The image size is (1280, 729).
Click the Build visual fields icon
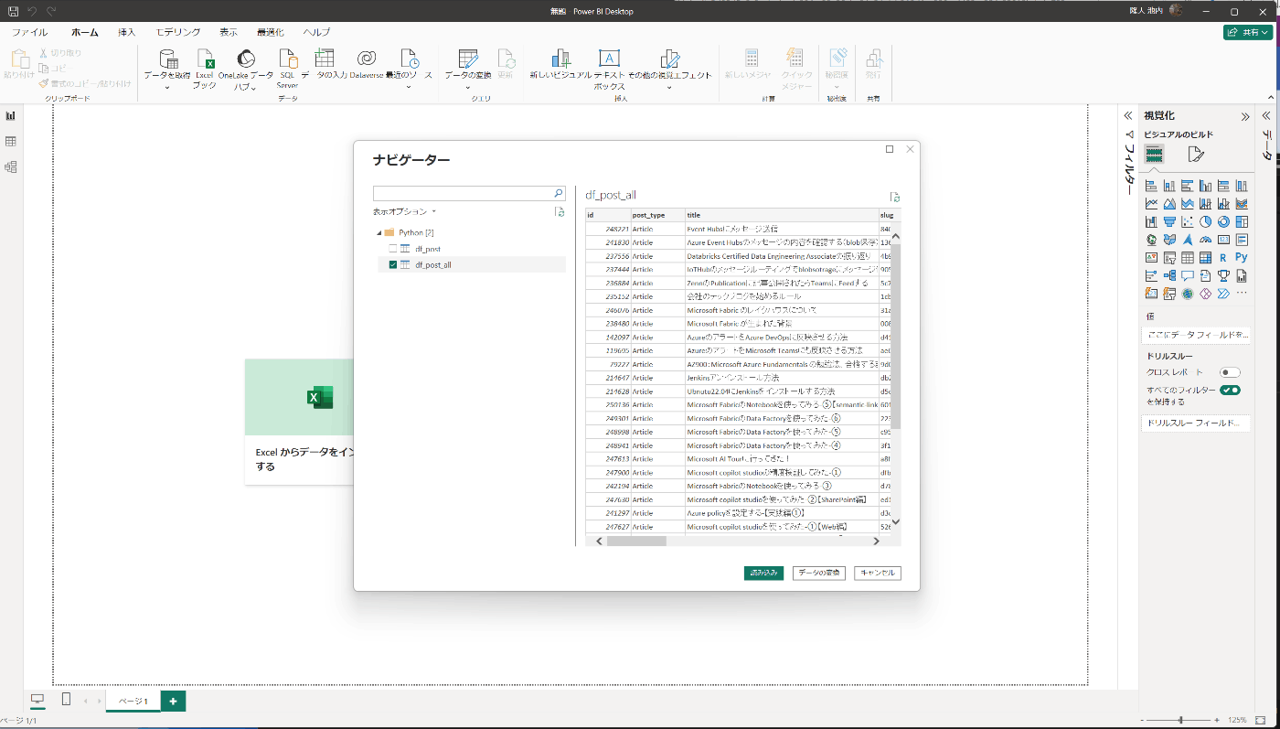(1155, 155)
